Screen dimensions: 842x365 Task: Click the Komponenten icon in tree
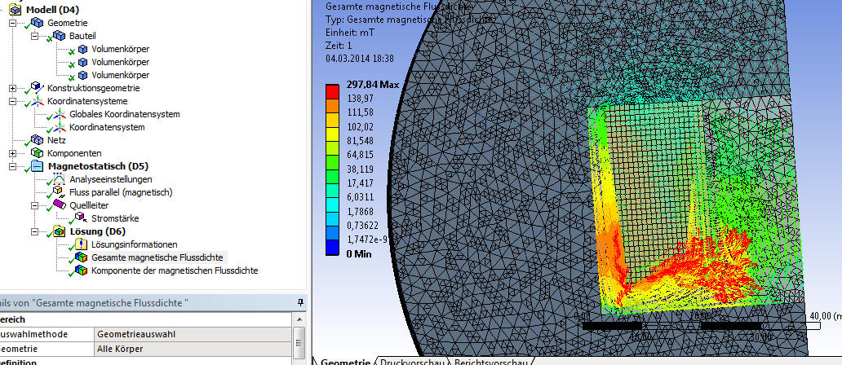37,153
